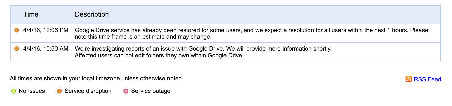The width and height of the screenshot is (452, 106).
Task: Click the green No Issues legend icon
Action: (14, 91)
